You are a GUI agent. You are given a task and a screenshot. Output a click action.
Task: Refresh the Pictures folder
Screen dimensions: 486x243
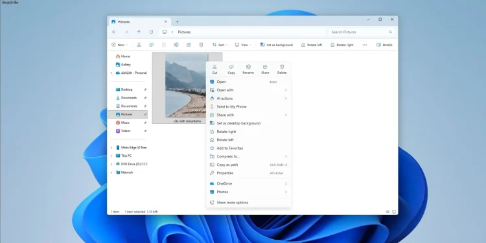151,32
